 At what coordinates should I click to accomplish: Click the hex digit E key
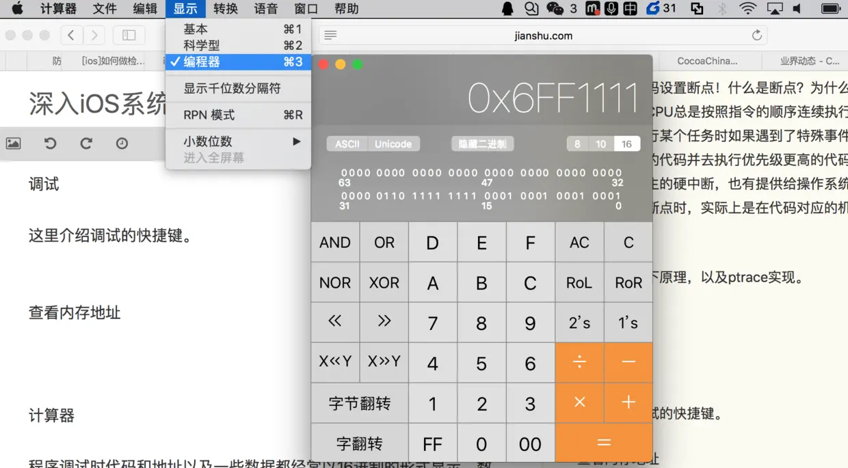pyautogui.click(x=481, y=243)
